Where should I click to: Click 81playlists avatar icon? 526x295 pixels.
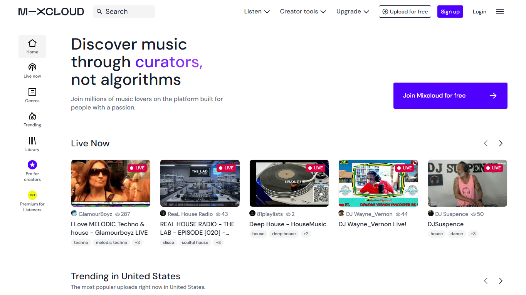tap(252, 213)
